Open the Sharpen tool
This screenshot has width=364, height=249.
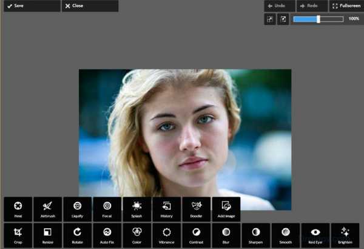tap(255, 235)
